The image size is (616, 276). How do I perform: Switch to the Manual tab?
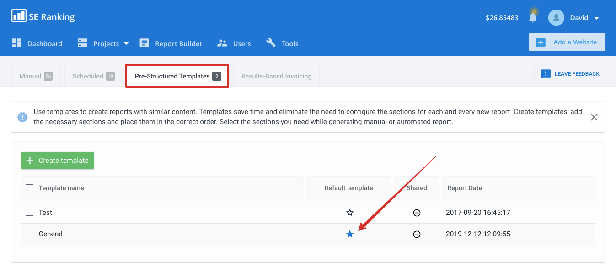tap(36, 76)
